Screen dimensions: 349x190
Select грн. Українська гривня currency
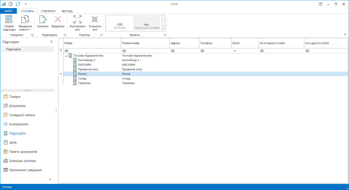click(x=147, y=23)
